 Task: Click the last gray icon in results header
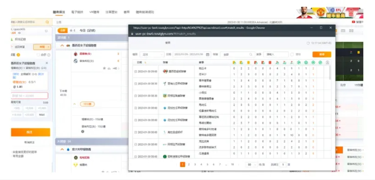[327, 63]
